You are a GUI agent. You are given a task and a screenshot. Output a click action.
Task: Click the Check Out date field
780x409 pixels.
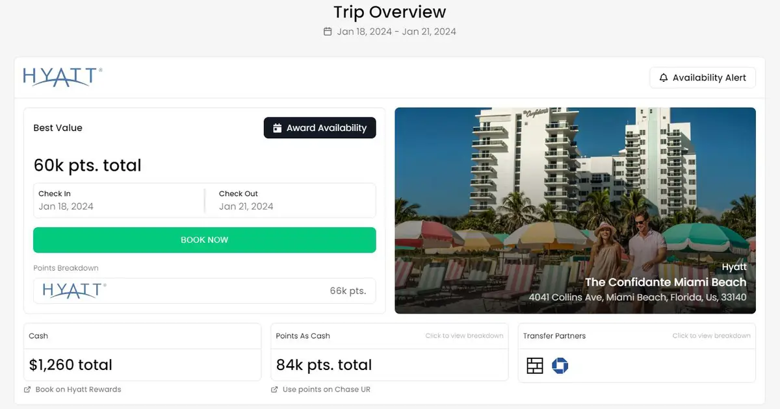(x=291, y=201)
